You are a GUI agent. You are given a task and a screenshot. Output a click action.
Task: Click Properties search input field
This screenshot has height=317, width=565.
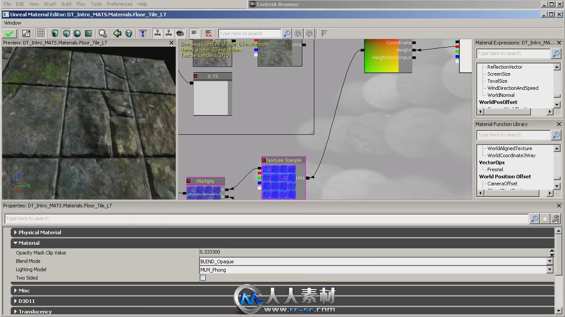(267, 219)
